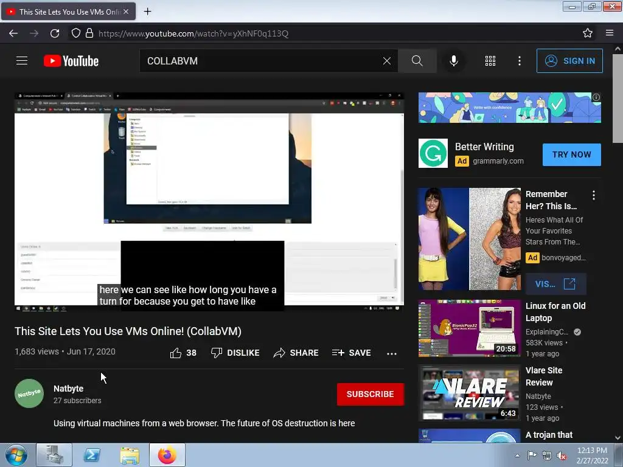
Task: Bookmark this page with star
Action: (588, 33)
